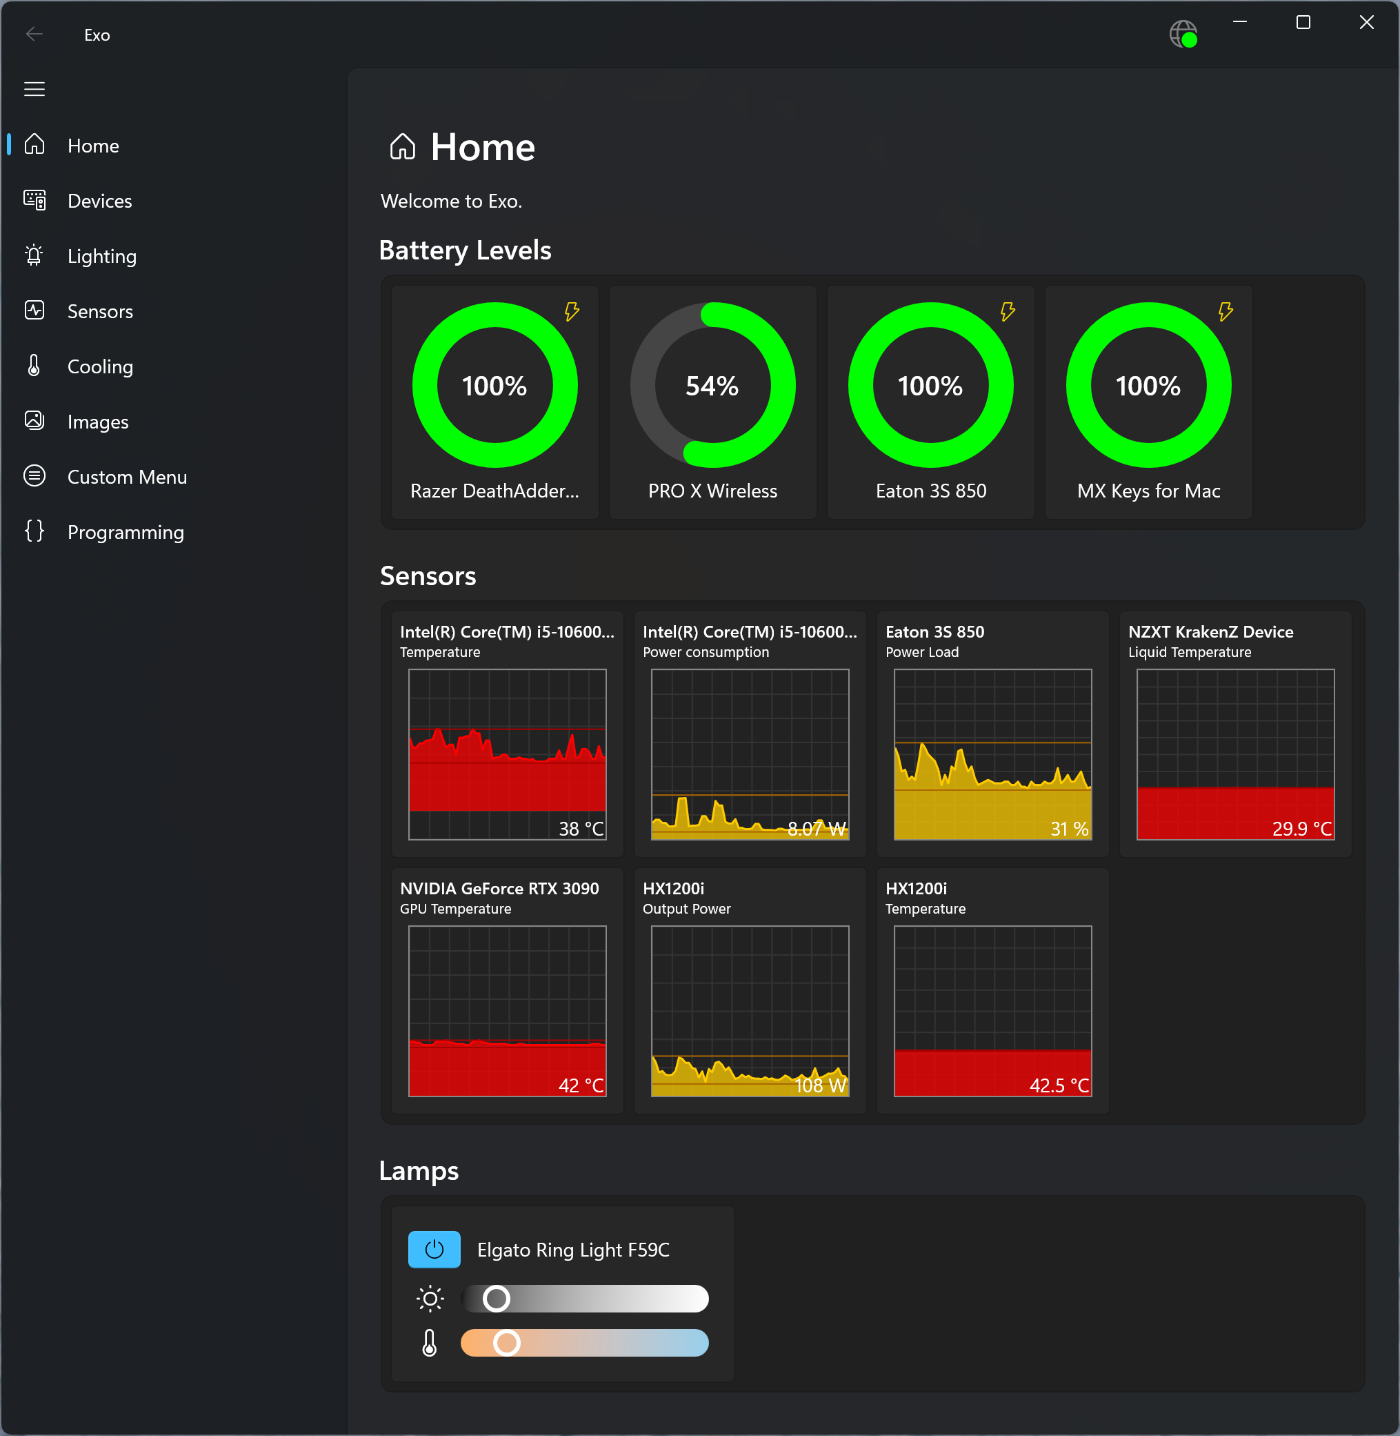Click the Images sidebar icon
The width and height of the screenshot is (1400, 1436).
click(34, 421)
